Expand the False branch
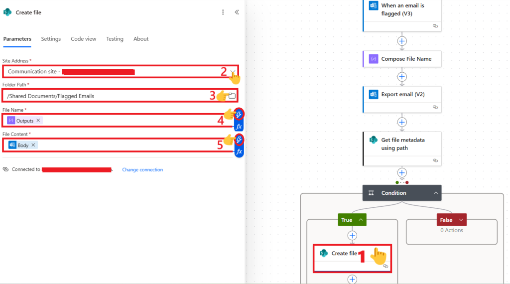Image resolution: width=510 pixels, height=284 pixels. (461, 220)
